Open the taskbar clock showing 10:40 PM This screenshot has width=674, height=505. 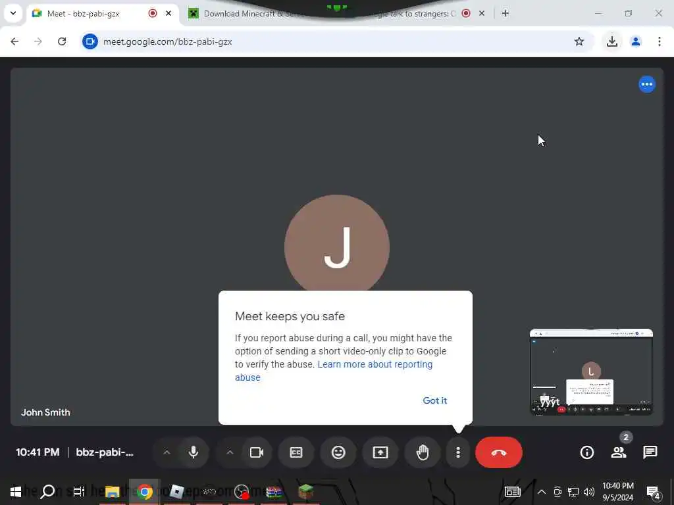[617, 492]
